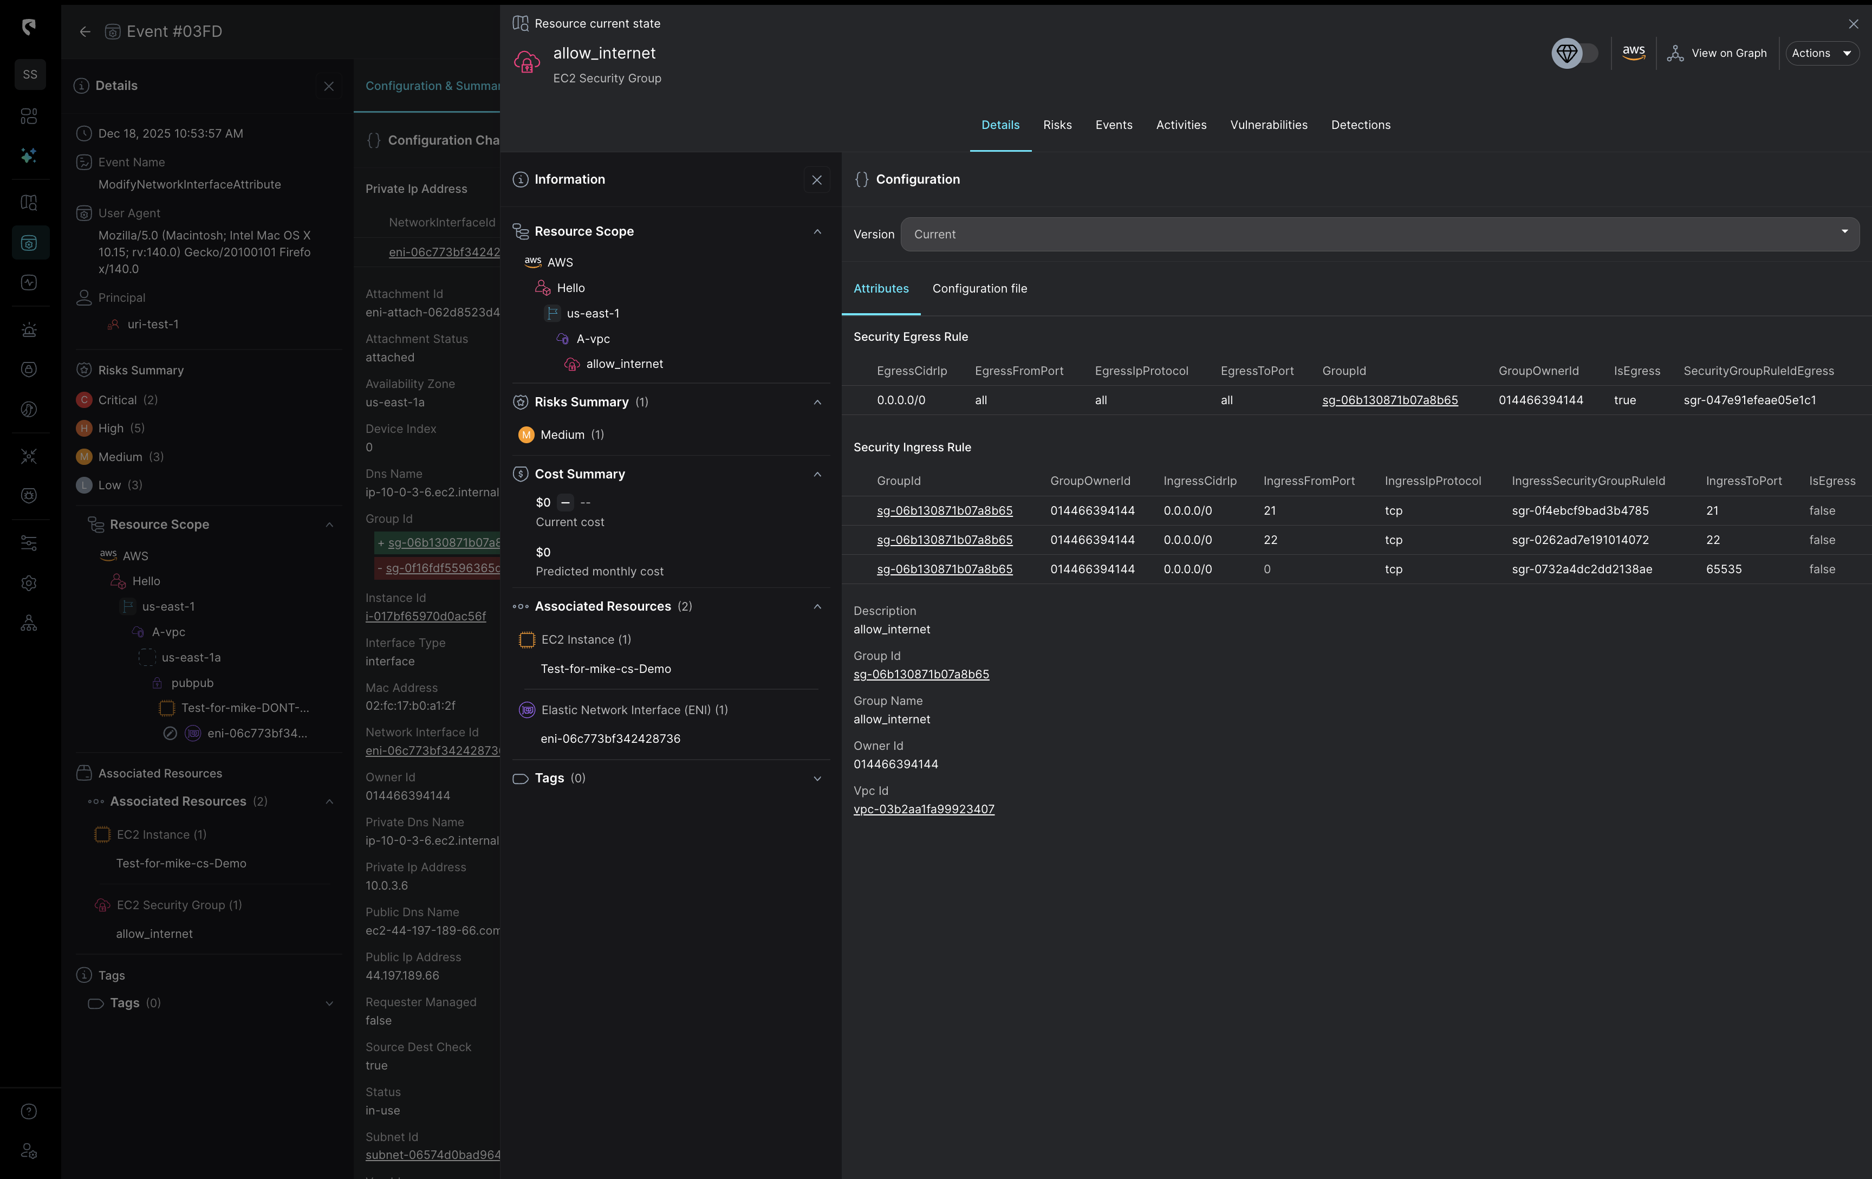Screen dimensions: 1872x1179
Task: Toggle the diamond switch near AWS logo
Action: [1575, 53]
